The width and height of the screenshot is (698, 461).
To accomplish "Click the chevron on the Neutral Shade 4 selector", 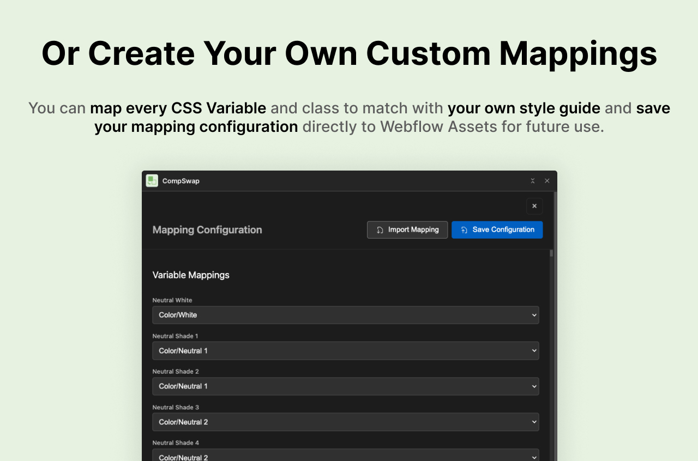I will pos(534,457).
